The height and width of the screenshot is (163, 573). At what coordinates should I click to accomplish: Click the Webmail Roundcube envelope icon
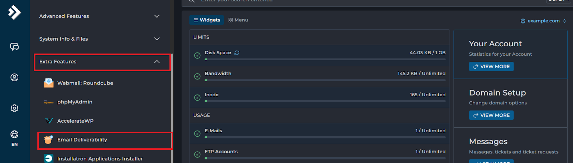[x=49, y=83]
